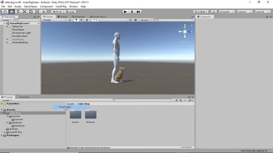The width and height of the screenshot is (273, 153).
Task: Open the Gizmos dropdown
Action: point(145,20)
